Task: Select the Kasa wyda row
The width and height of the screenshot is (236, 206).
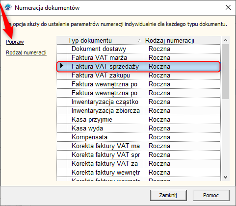Action: (x=139, y=129)
